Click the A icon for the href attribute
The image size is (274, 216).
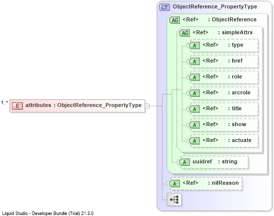(194, 62)
